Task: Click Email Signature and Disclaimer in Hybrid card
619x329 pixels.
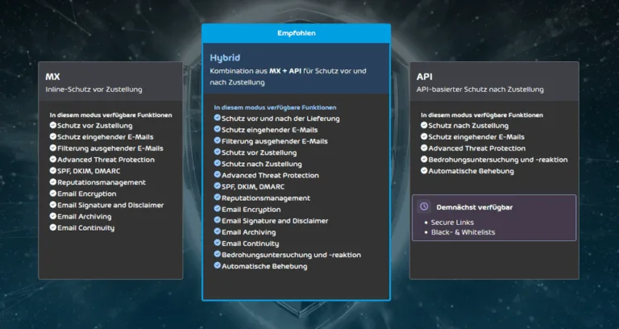Action: 275,220
